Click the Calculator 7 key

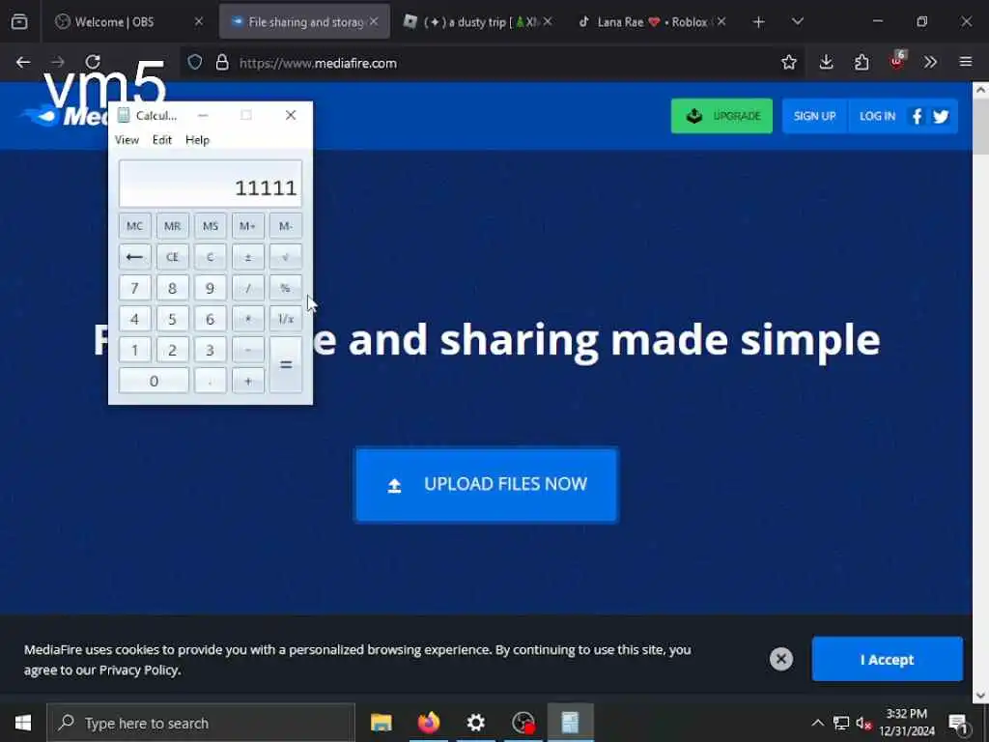[x=134, y=288]
